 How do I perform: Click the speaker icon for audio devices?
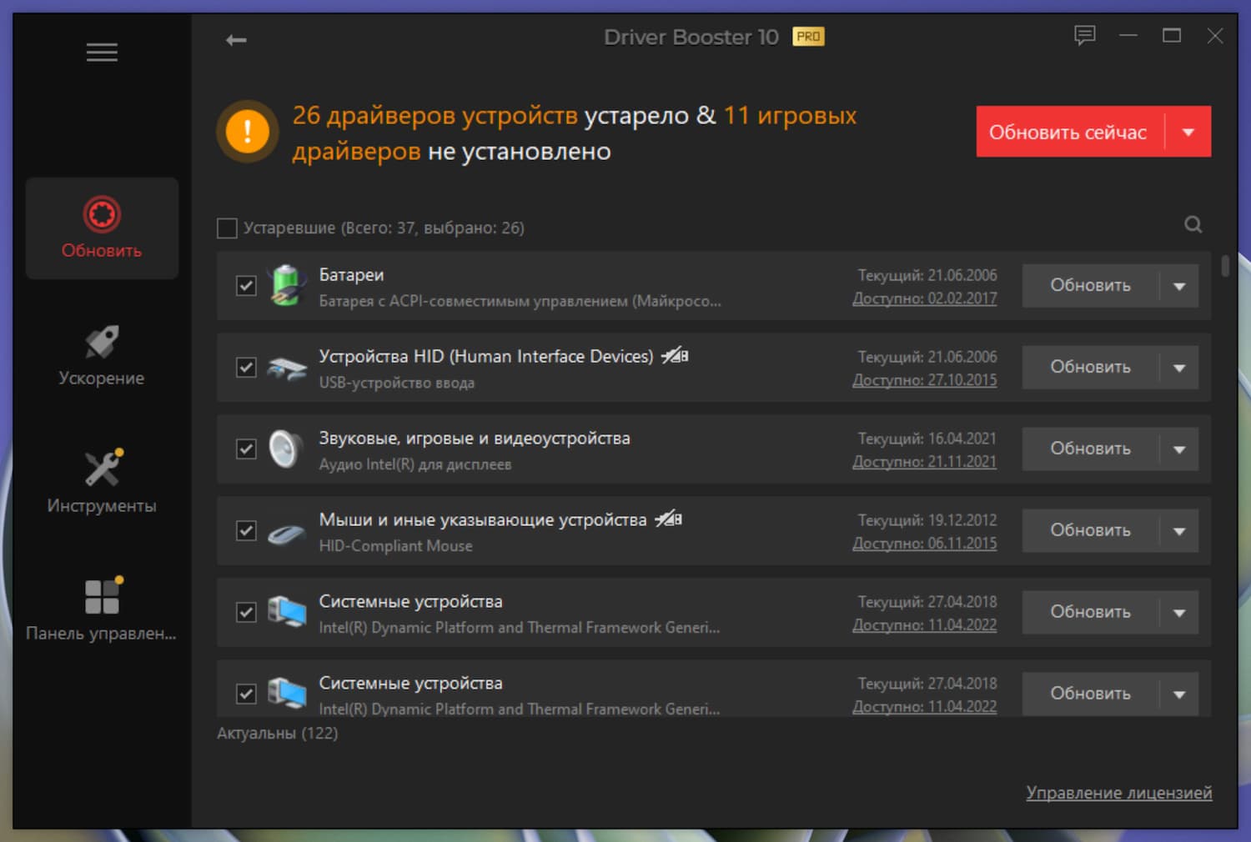pyautogui.click(x=285, y=449)
